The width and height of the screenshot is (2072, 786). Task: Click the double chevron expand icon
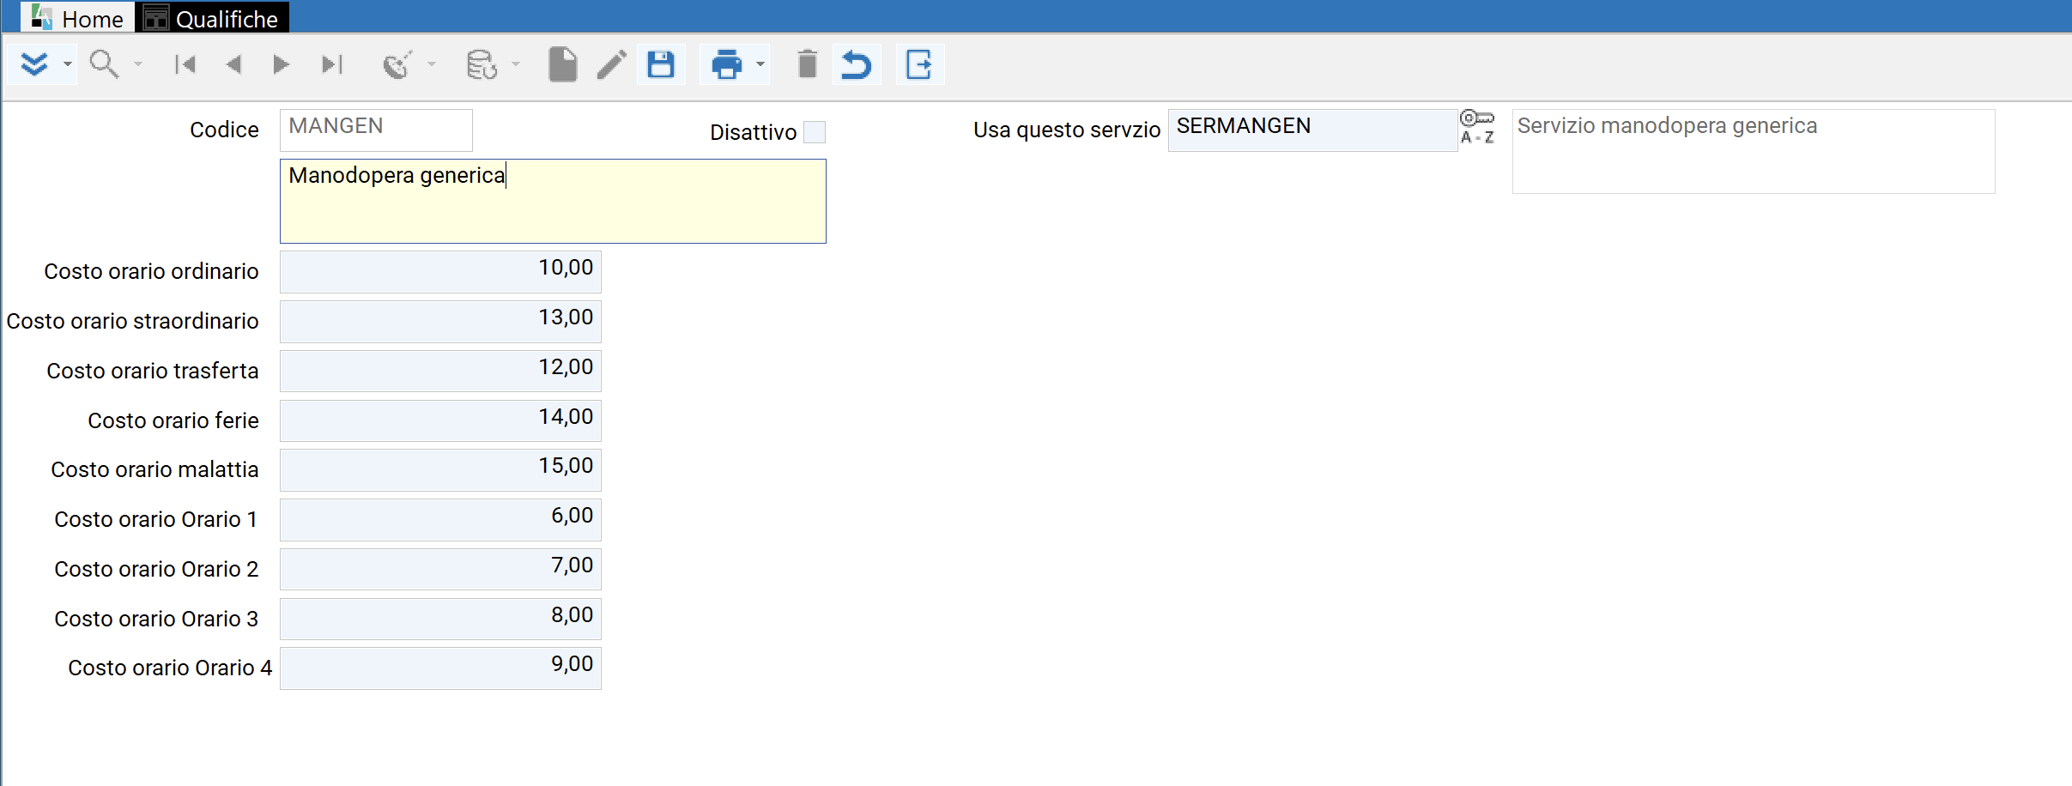(x=34, y=64)
